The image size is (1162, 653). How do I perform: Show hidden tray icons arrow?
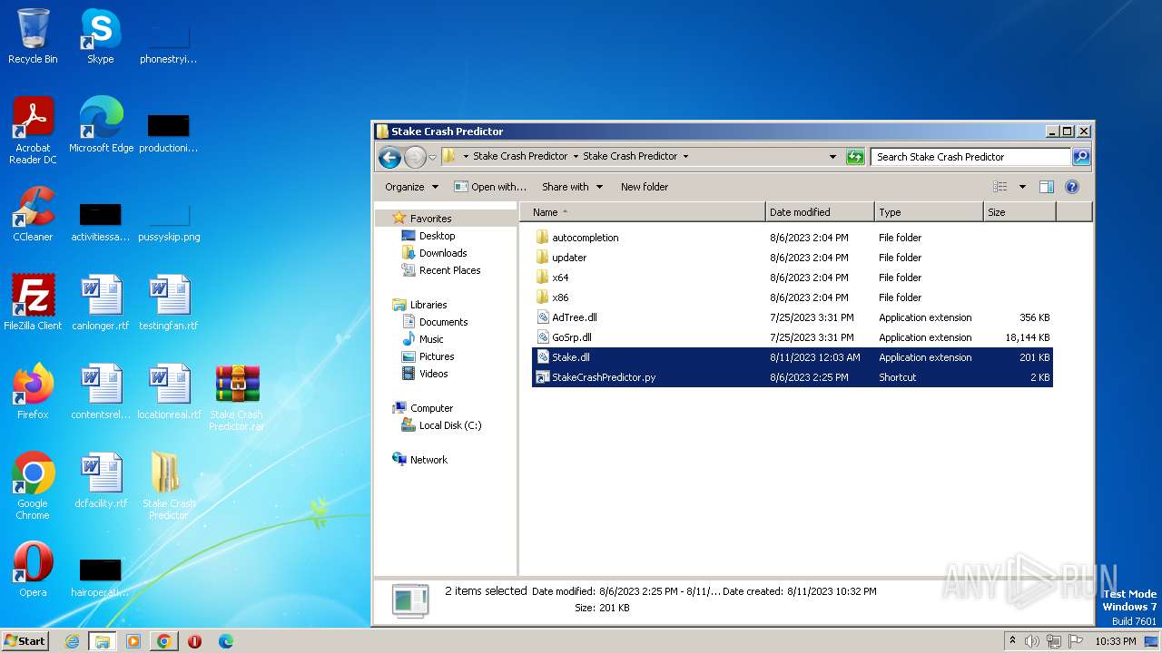pos(1012,640)
